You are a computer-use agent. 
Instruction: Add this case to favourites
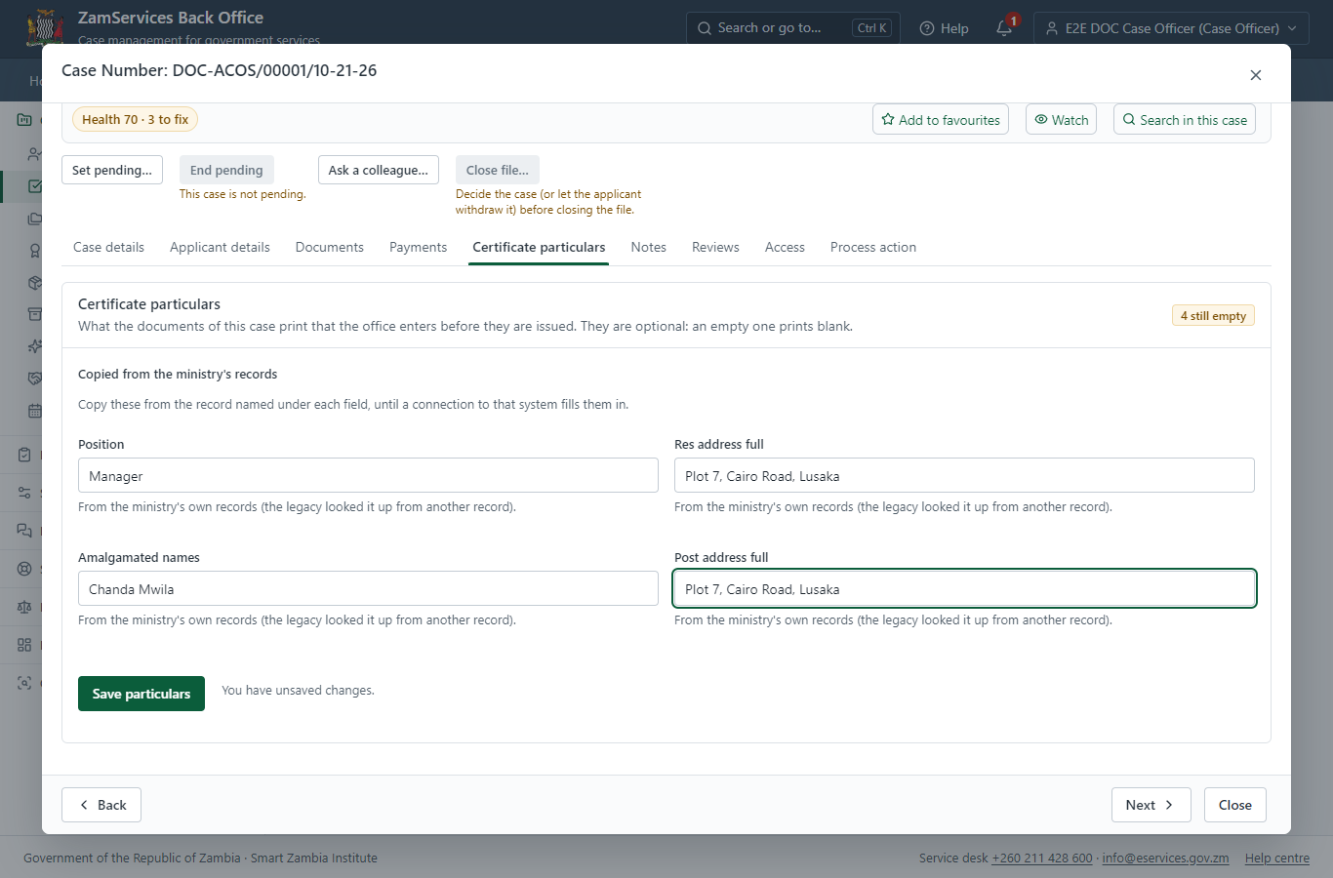941,120
